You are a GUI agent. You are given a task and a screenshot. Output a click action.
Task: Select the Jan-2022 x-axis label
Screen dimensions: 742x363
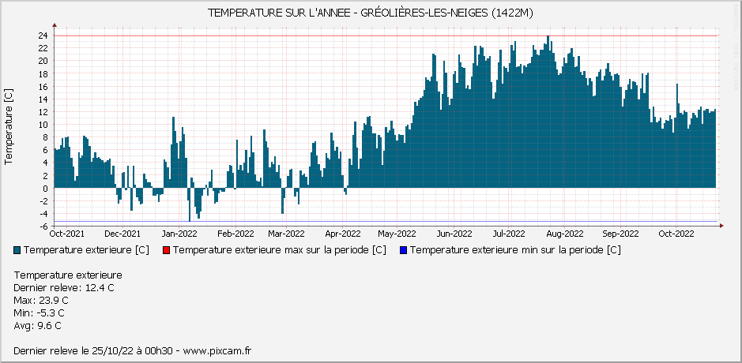(179, 234)
